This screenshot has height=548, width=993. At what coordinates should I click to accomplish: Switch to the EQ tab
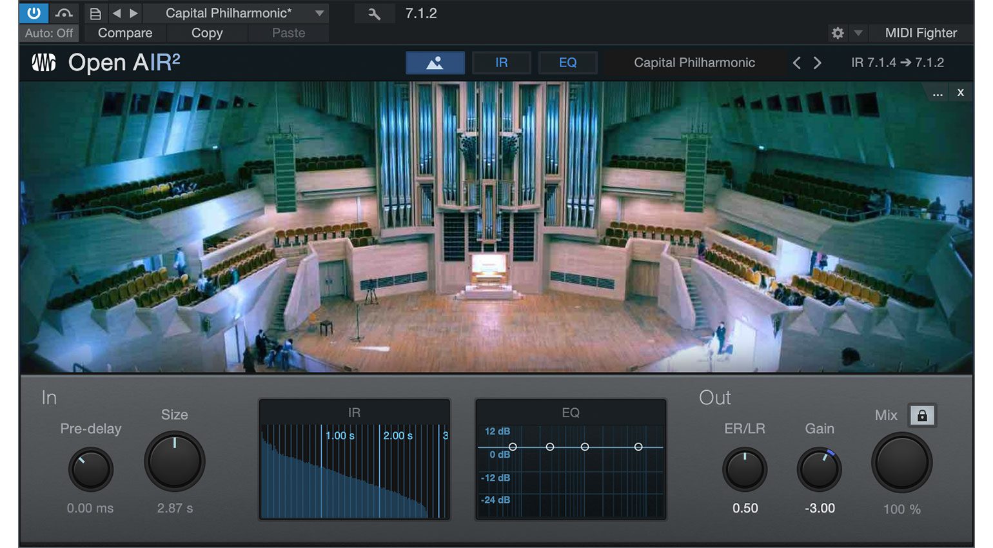(568, 63)
